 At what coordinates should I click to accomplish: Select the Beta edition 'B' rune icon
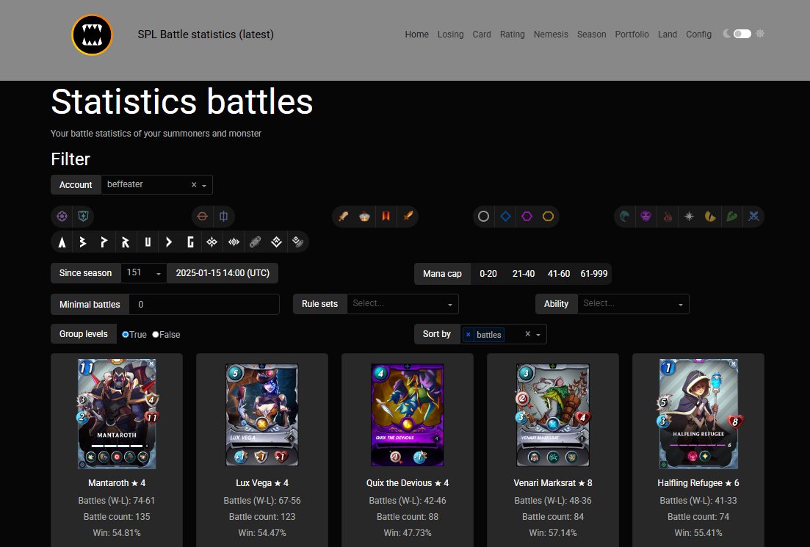point(83,242)
